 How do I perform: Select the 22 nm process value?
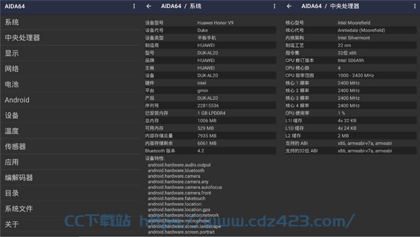(x=344, y=45)
